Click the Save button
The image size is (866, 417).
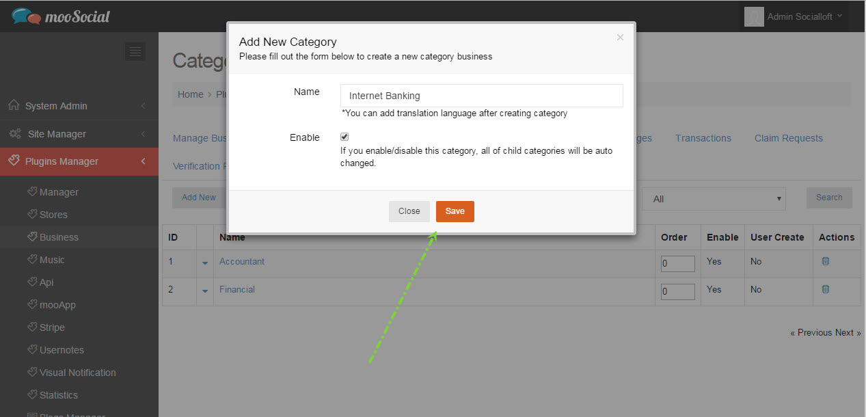click(455, 211)
